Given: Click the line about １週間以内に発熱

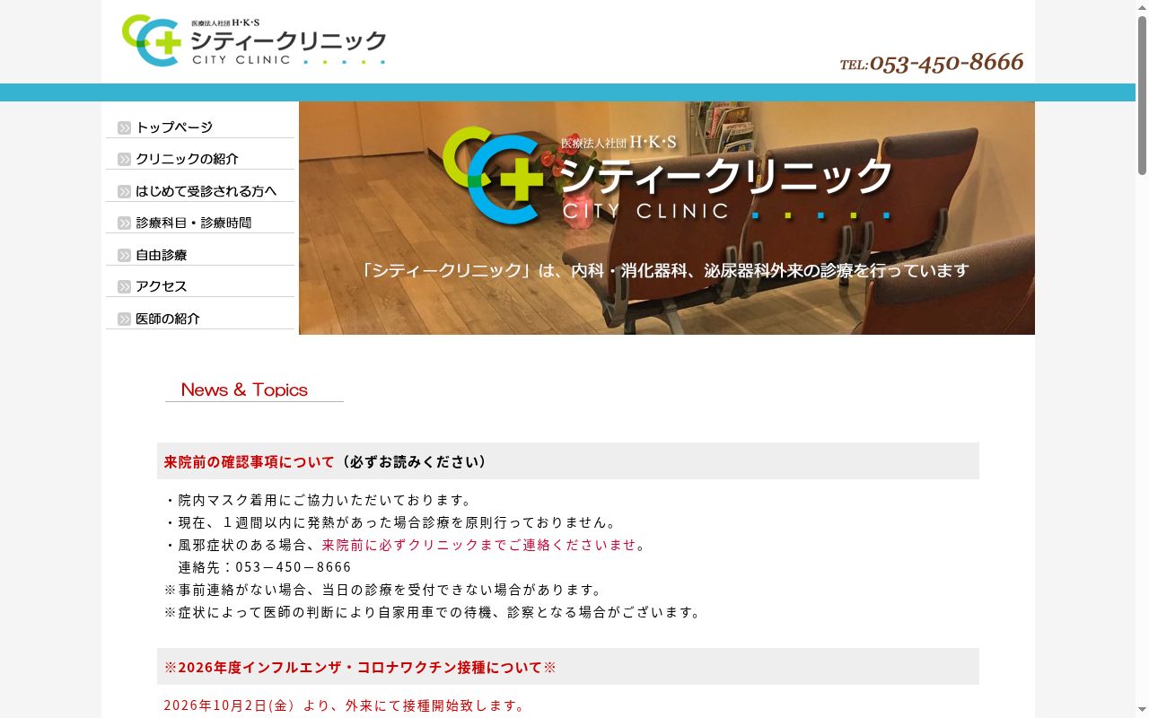Looking at the screenshot, I should [391, 522].
